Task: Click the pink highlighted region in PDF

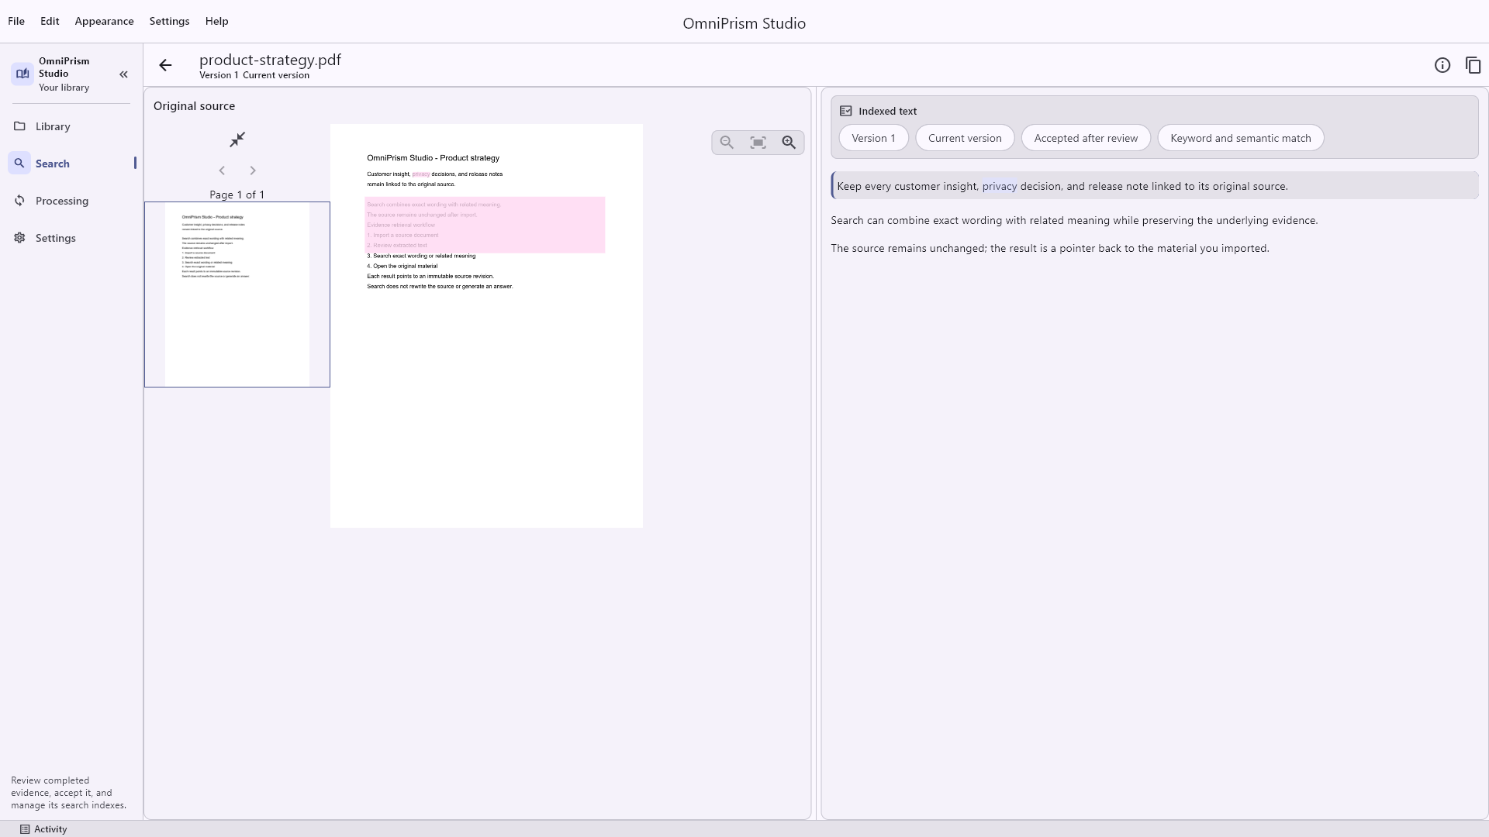Action: (485, 225)
